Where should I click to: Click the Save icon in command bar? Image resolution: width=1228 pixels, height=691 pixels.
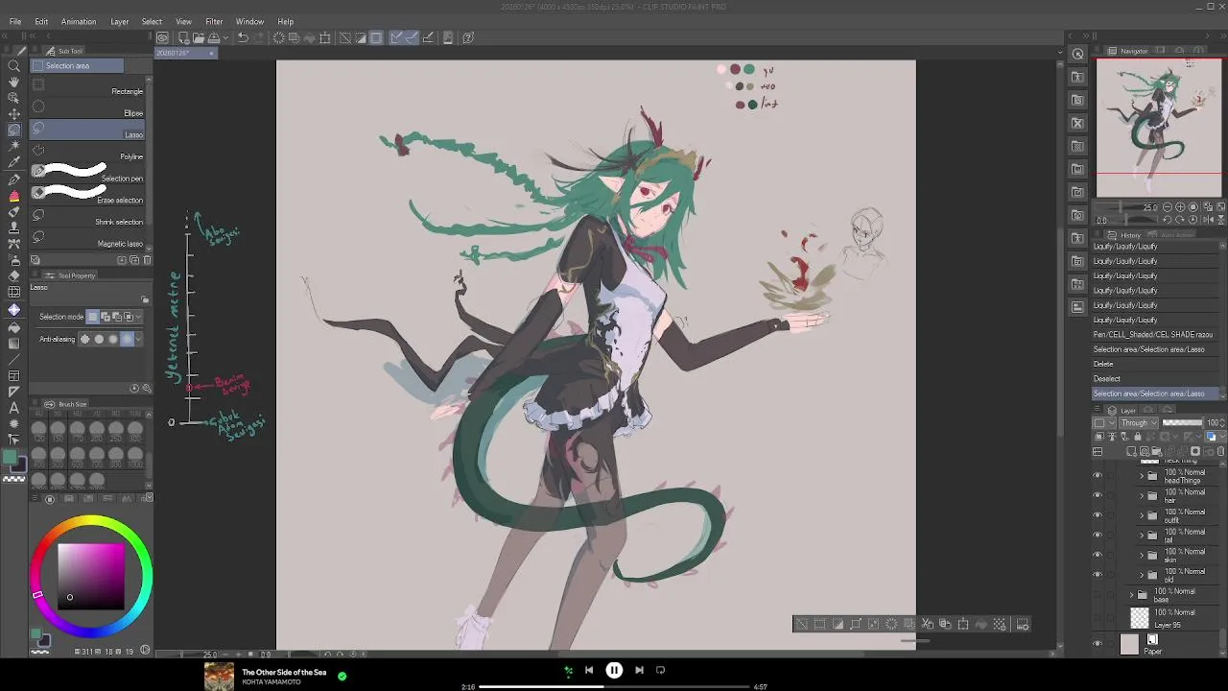click(214, 37)
